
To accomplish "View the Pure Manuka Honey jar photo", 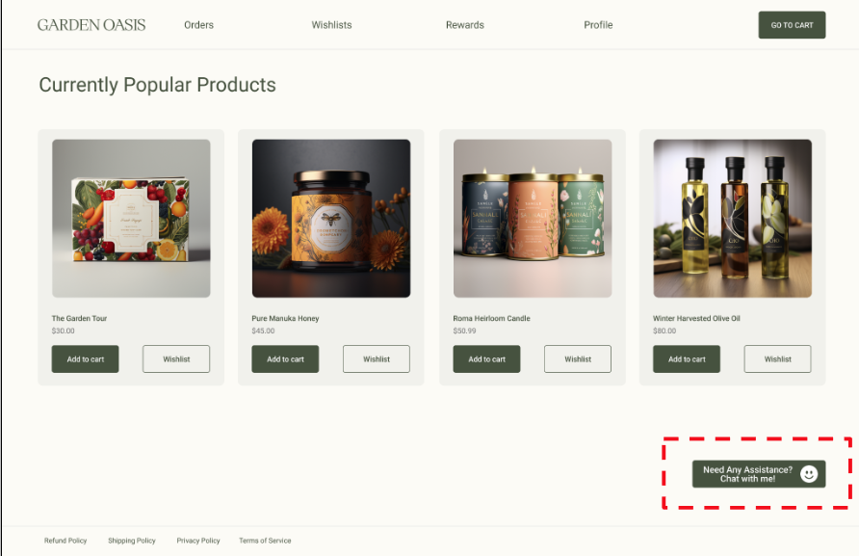I will click(x=331, y=219).
